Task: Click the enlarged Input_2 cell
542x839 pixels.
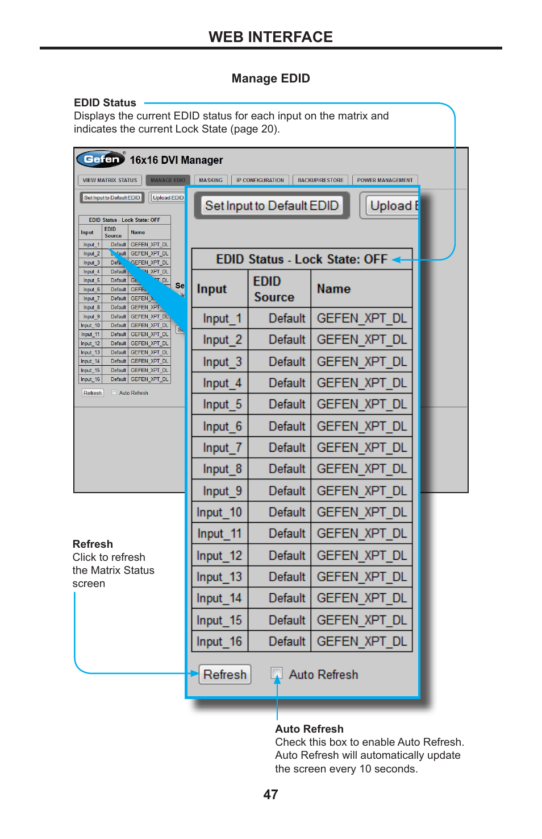Action: click(220, 340)
